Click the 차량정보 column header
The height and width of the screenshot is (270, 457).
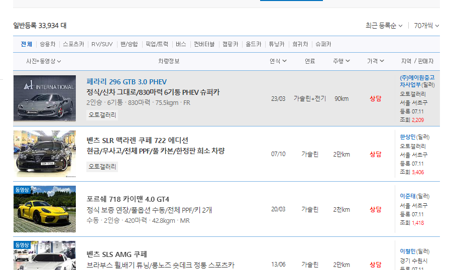[x=169, y=61]
